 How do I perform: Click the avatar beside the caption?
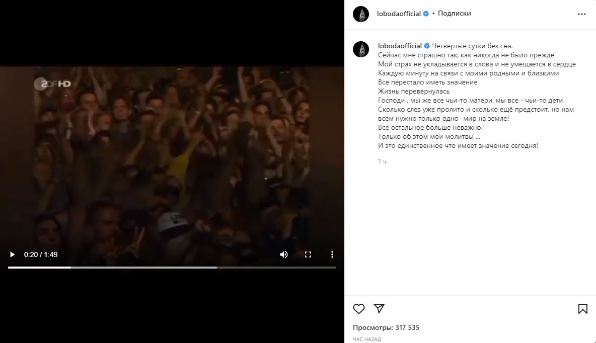click(x=361, y=49)
